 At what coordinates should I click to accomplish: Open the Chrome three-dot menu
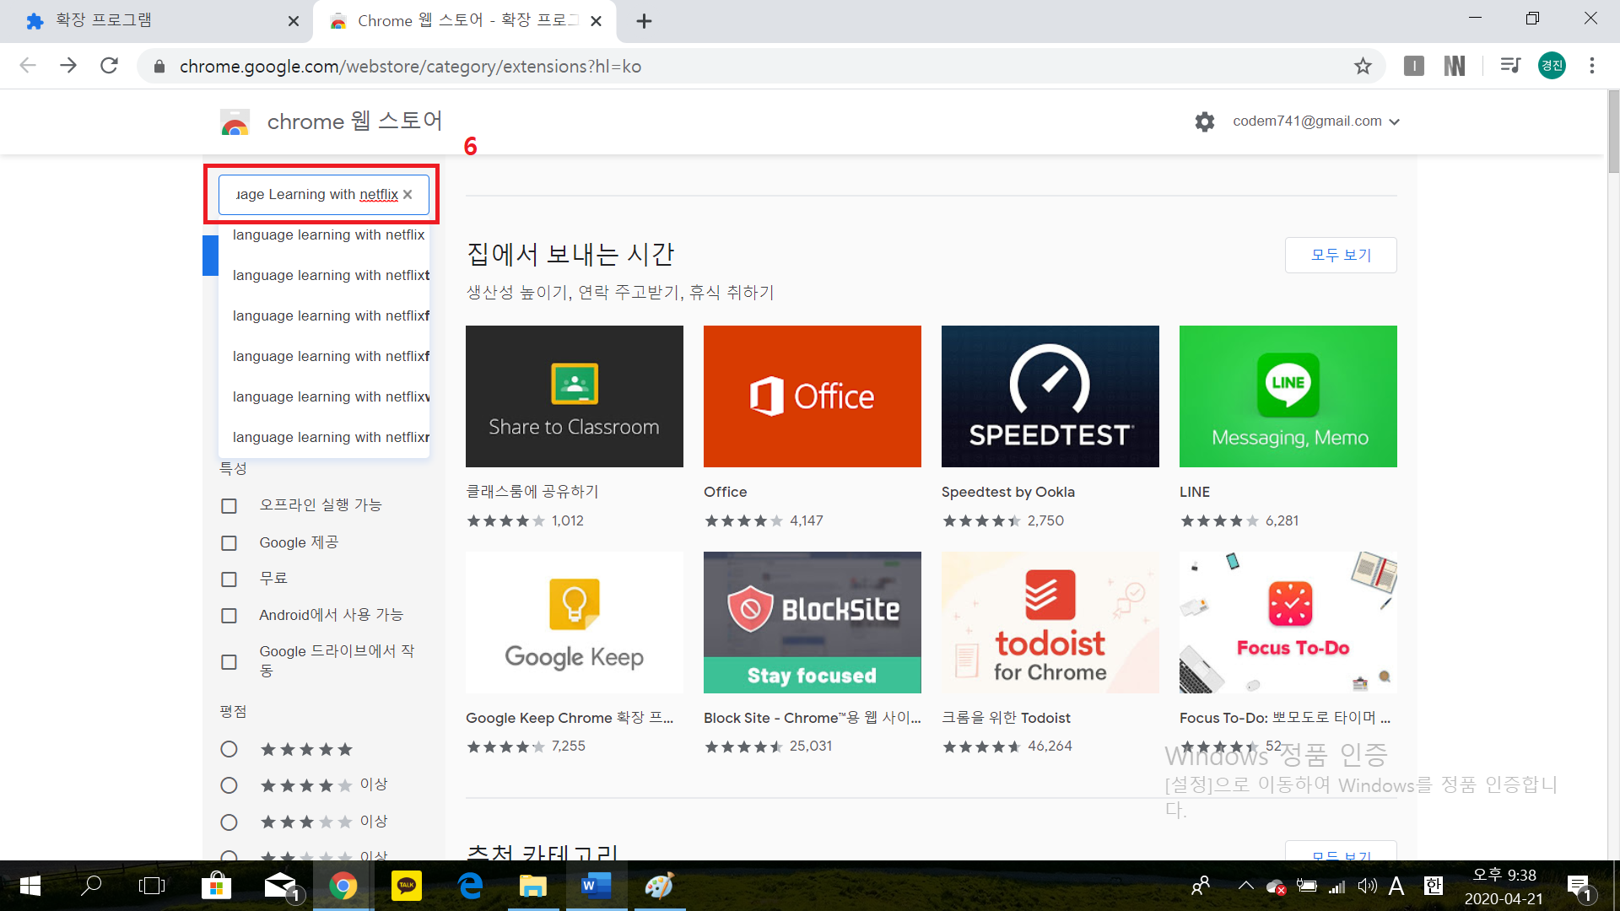1591,66
